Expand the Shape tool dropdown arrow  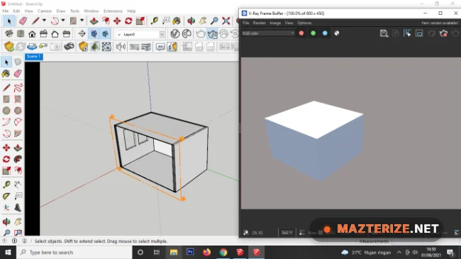82,21
